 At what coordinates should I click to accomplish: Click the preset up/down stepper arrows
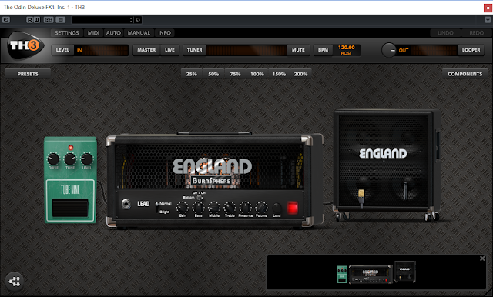pos(132,20)
